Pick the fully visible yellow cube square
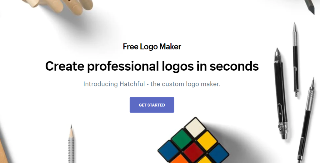 [207, 141]
